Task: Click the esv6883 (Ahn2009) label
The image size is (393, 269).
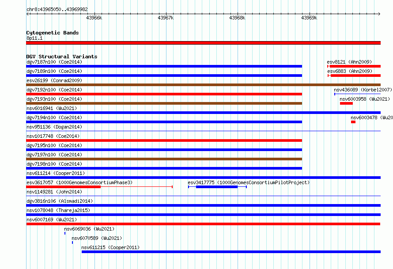Action: (350, 71)
